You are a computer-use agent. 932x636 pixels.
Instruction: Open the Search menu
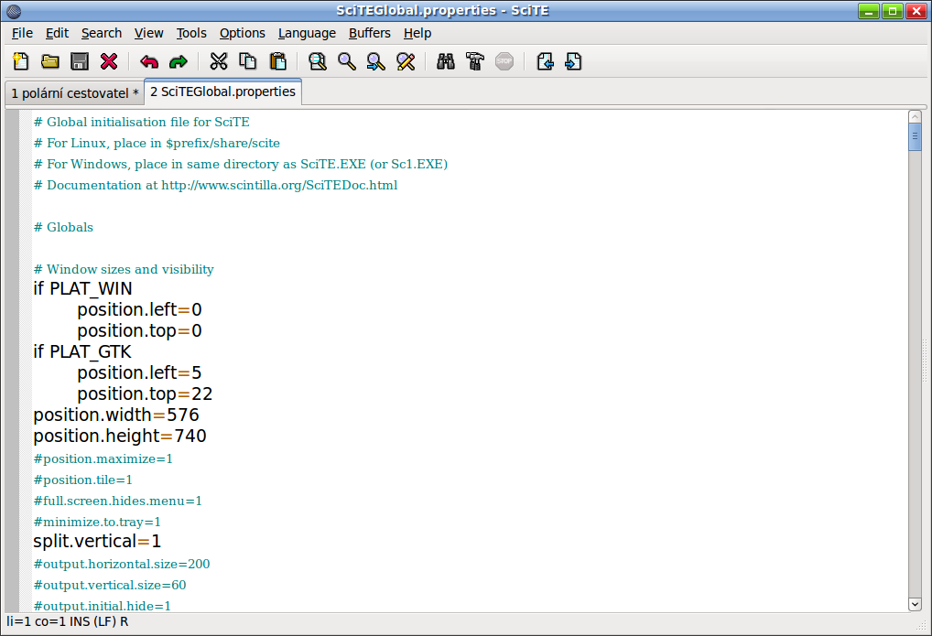click(x=102, y=33)
